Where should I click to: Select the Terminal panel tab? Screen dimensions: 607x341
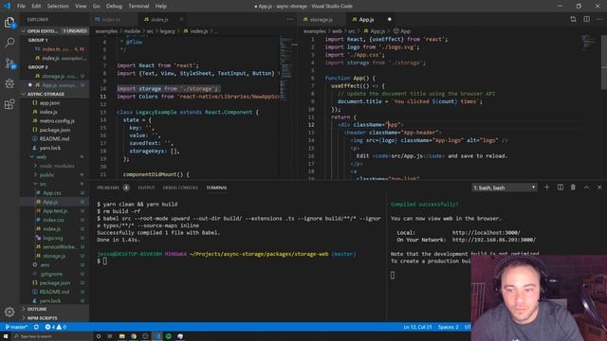tap(216, 188)
